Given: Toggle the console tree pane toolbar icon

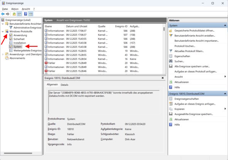Looking at the screenshot, I should coord(19,14).
